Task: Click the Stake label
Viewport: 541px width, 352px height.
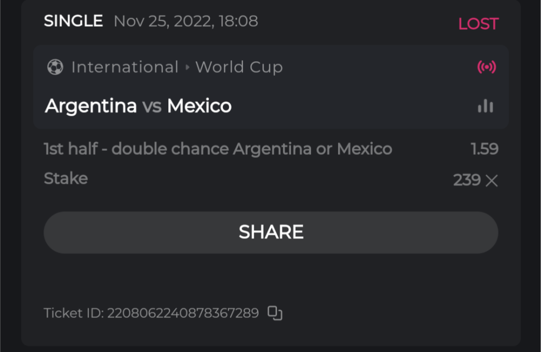Action: [65, 178]
